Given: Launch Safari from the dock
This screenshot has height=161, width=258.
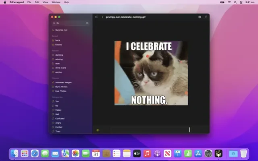Looking at the screenshot, I should 35,154.
